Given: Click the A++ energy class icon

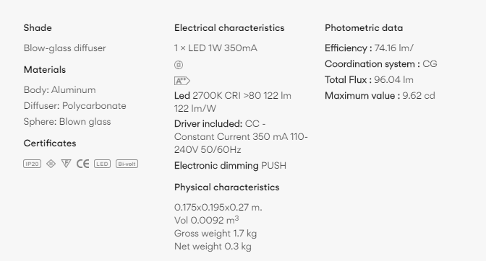Looking at the screenshot, I should 182,81.
